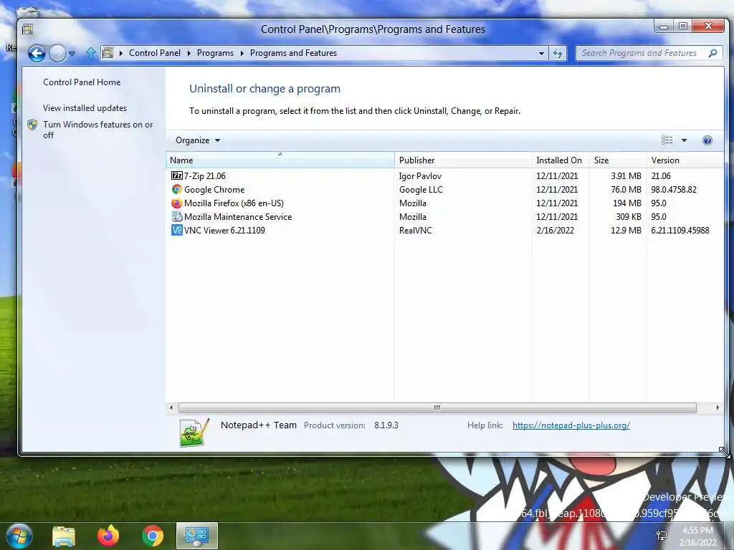This screenshot has width=734, height=550.
Task: Click the Forward navigation arrow
Action: coord(57,53)
